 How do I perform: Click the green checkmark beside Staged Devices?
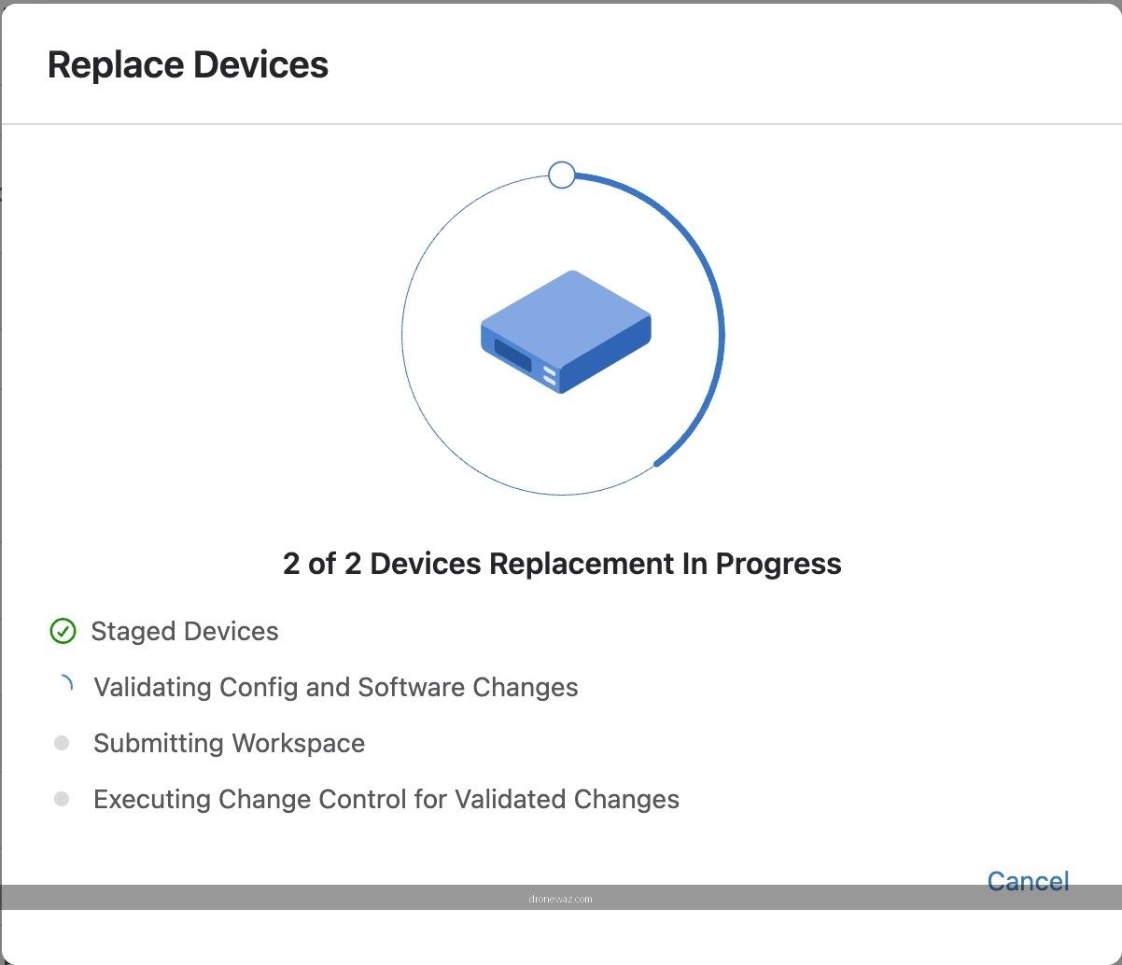tap(62, 632)
